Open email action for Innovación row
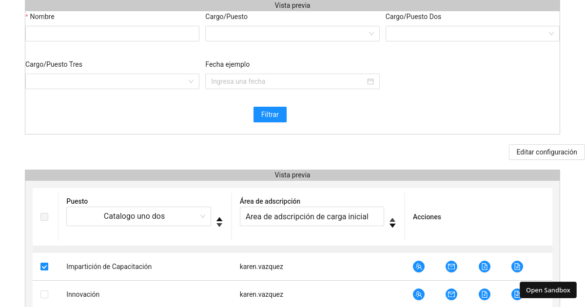The height and width of the screenshot is (307, 585). point(451,294)
